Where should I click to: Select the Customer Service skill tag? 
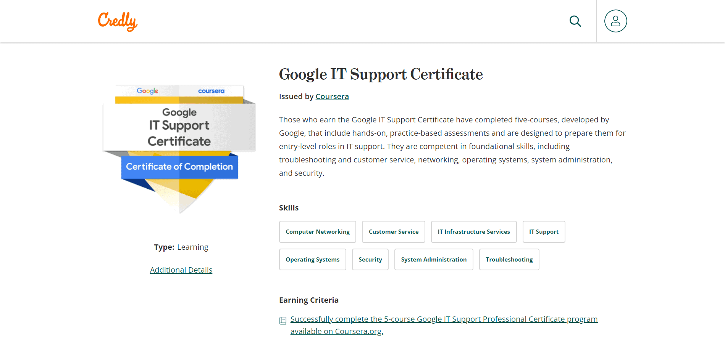(x=394, y=232)
